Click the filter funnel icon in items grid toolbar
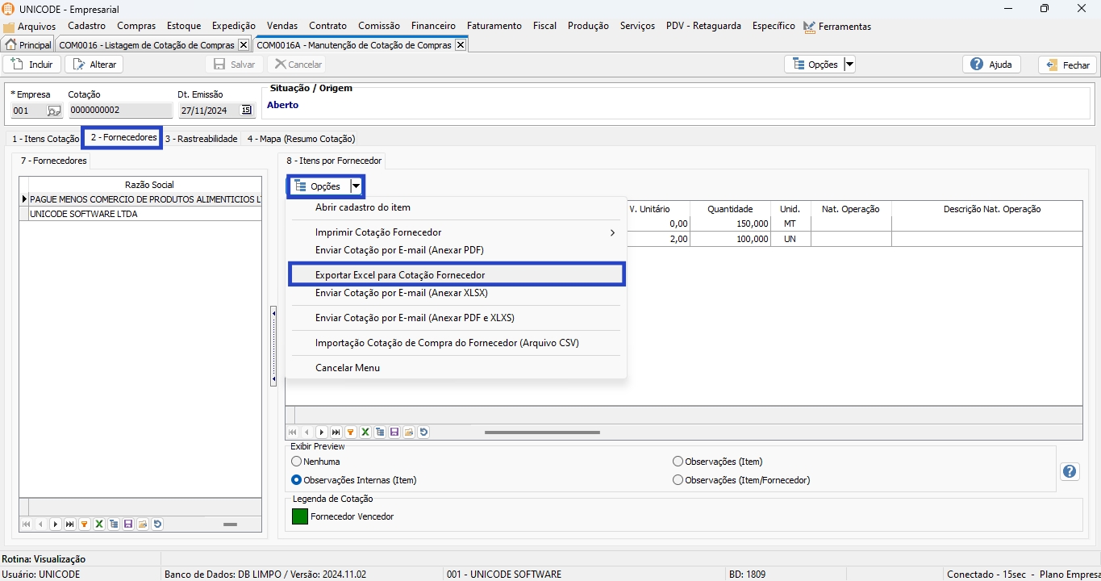The height and width of the screenshot is (581, 1101). pyautogui.click(x=351, y=433)
